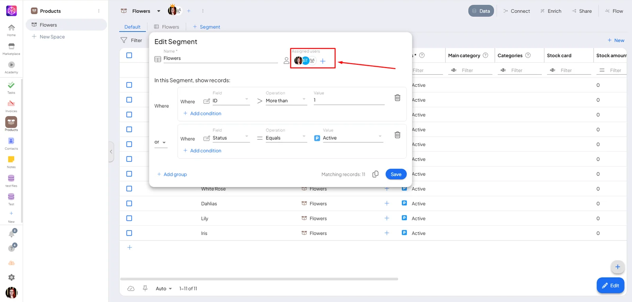632x302 pixels.
Task: Select the Lily row checkbox
Action: (129, 218)
